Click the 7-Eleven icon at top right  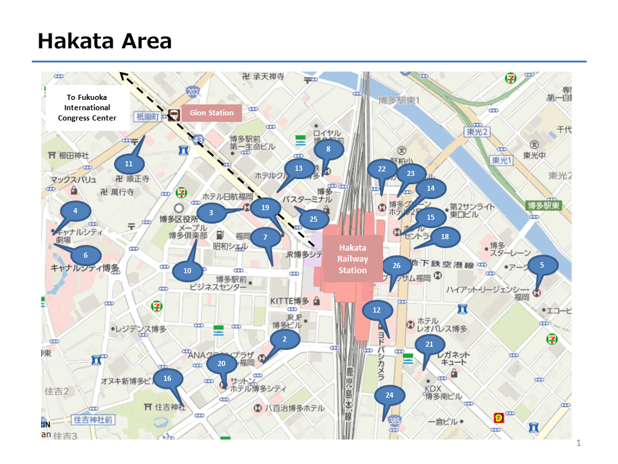coord(510,77)
